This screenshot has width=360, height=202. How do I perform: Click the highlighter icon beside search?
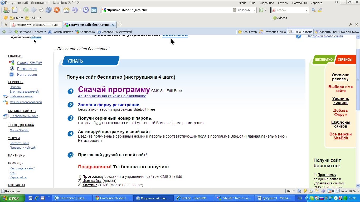(320, 10)
